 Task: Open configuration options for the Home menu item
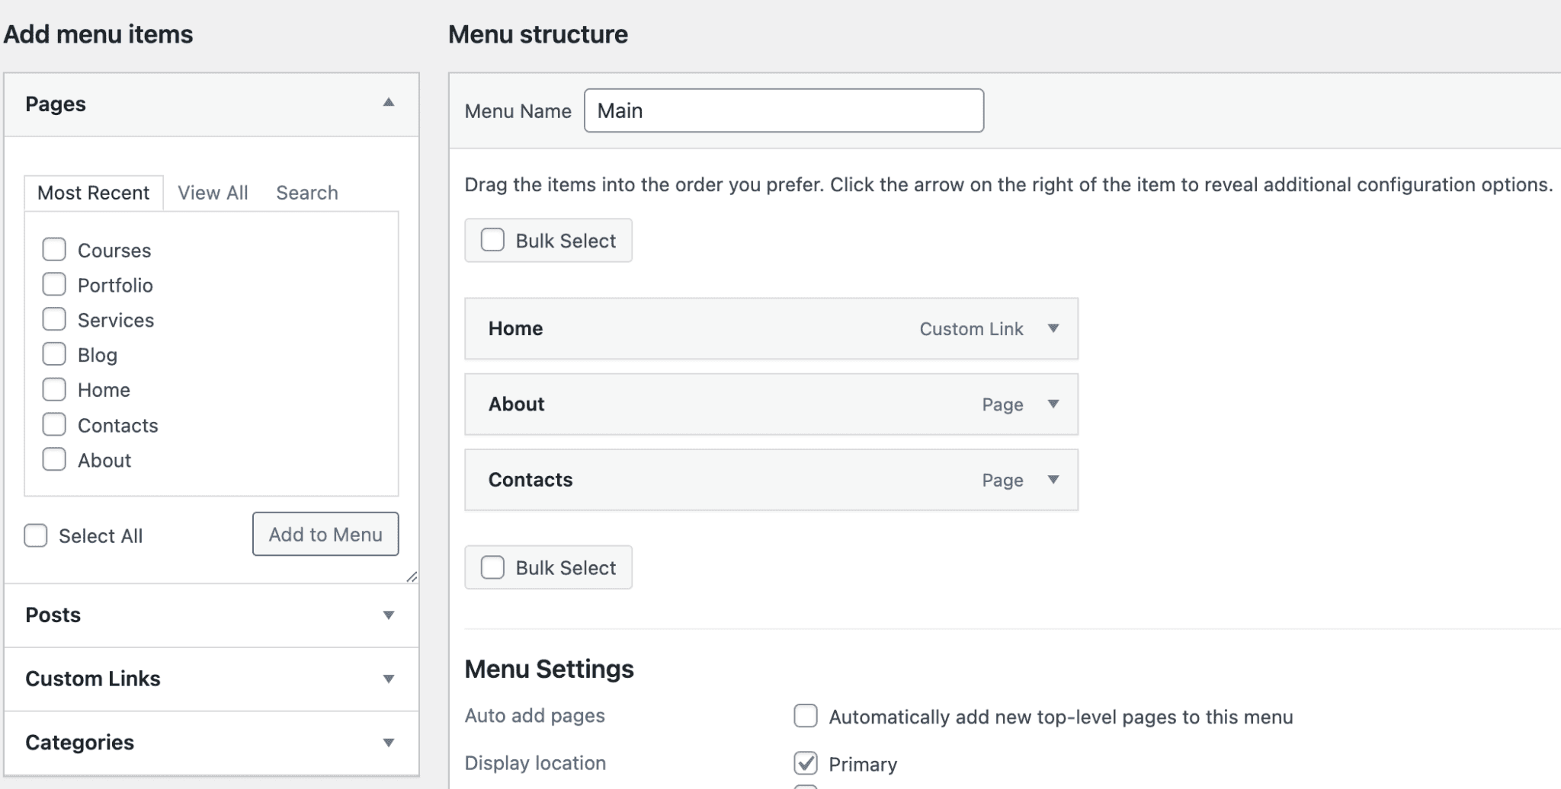1055,328
